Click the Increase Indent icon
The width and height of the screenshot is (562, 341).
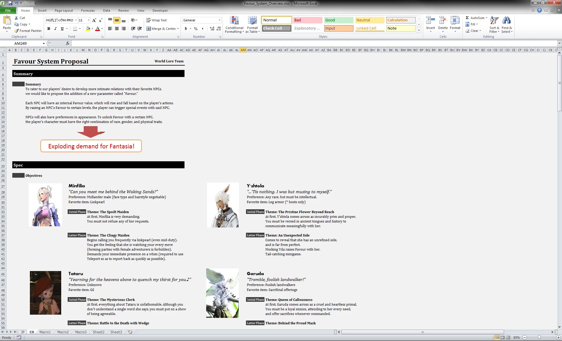pyautogui.click(x=140, y=29)
